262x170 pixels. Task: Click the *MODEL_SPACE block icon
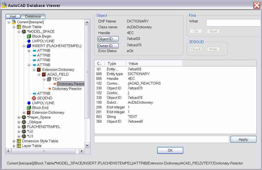pos(24,31)
